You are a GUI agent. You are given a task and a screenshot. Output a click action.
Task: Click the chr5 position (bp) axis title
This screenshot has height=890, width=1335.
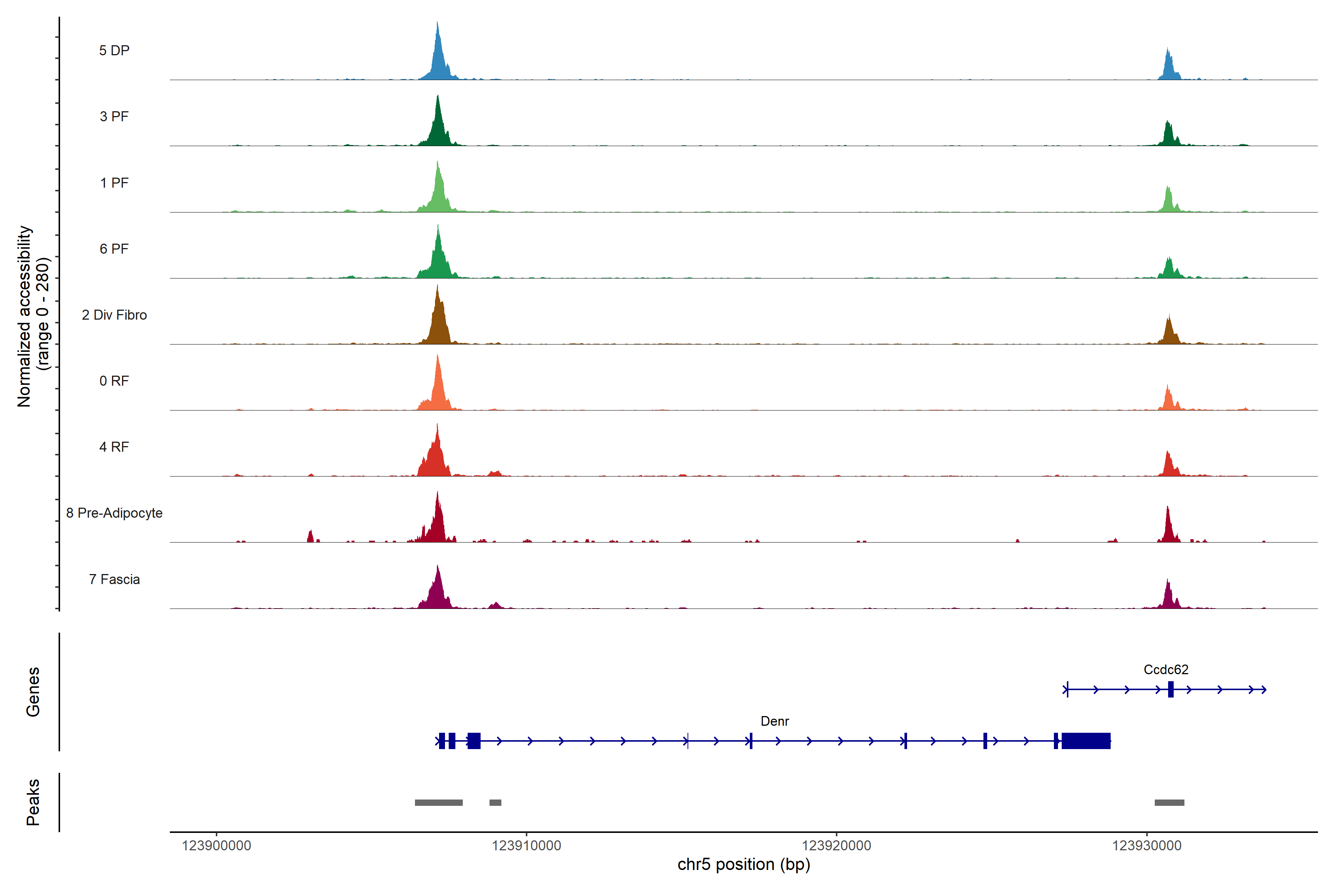tap(744, 864)
